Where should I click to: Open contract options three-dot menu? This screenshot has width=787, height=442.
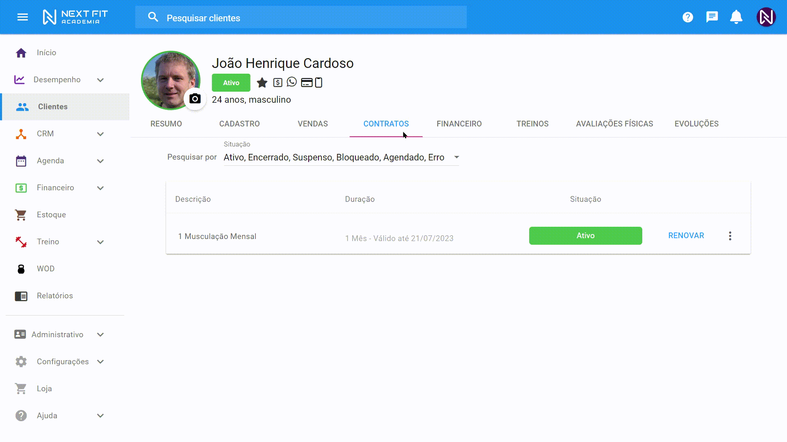point(730,236)
